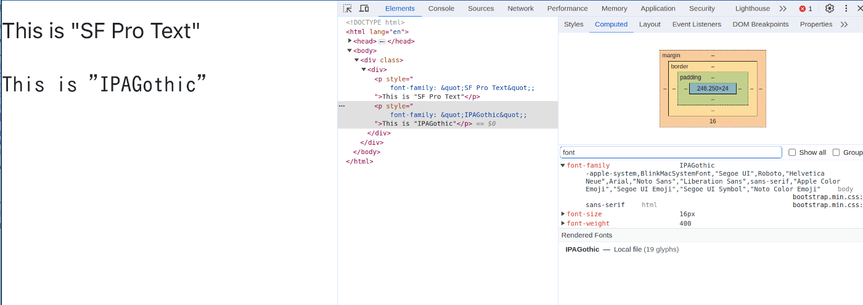Enable the Show all checkbox
Image resolution: width=863 pixels, height=305 pixels.
tap(793, 152)
